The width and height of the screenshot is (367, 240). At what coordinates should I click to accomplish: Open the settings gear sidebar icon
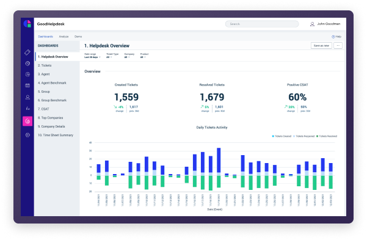coord(27,135)
